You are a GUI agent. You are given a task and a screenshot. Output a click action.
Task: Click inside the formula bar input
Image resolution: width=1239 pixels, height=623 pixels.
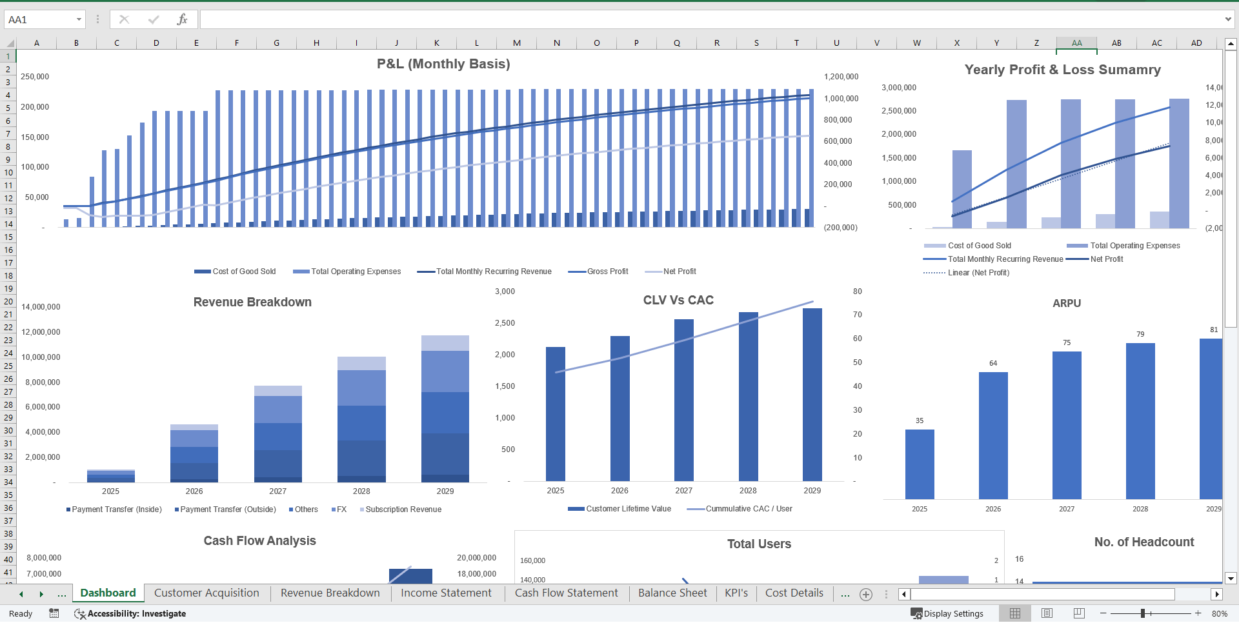(710, 19)
